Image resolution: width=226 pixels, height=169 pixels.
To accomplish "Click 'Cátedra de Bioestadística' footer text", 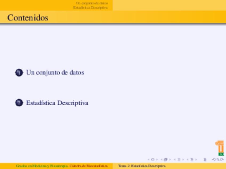I will coord(89,166).
